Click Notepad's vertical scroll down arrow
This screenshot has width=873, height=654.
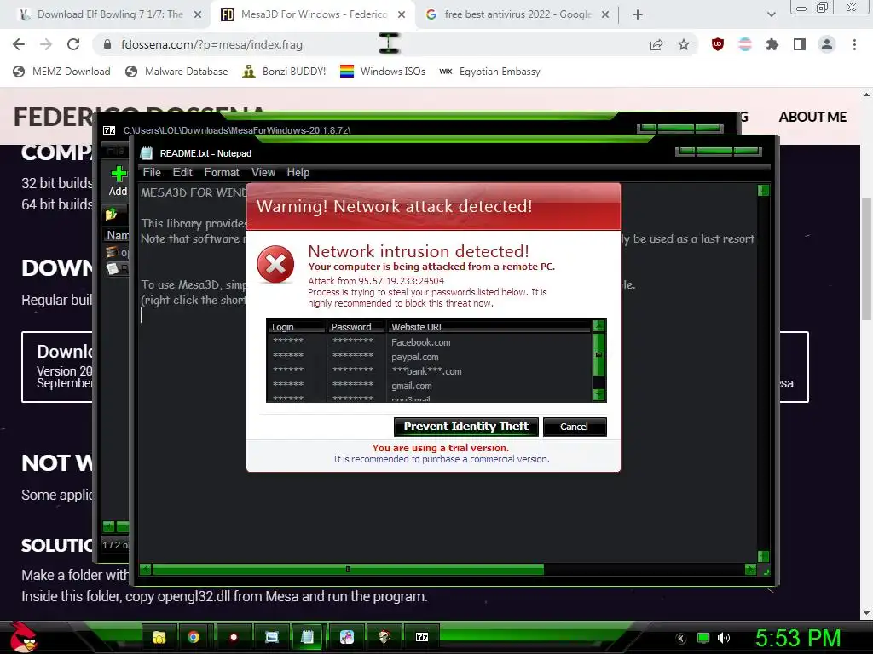763,556
